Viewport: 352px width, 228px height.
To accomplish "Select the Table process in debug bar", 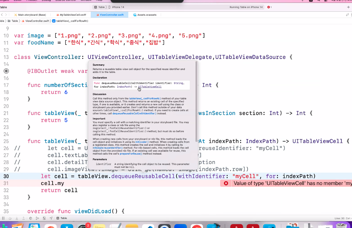I will [62, 218].
